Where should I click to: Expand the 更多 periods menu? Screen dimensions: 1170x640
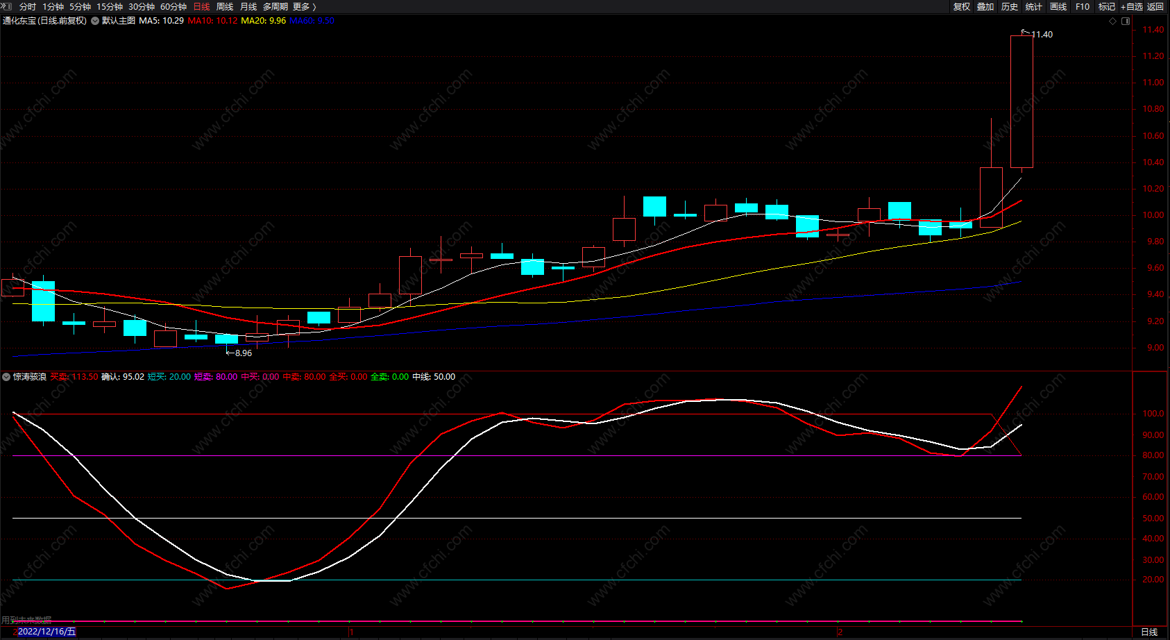(304, 7)
